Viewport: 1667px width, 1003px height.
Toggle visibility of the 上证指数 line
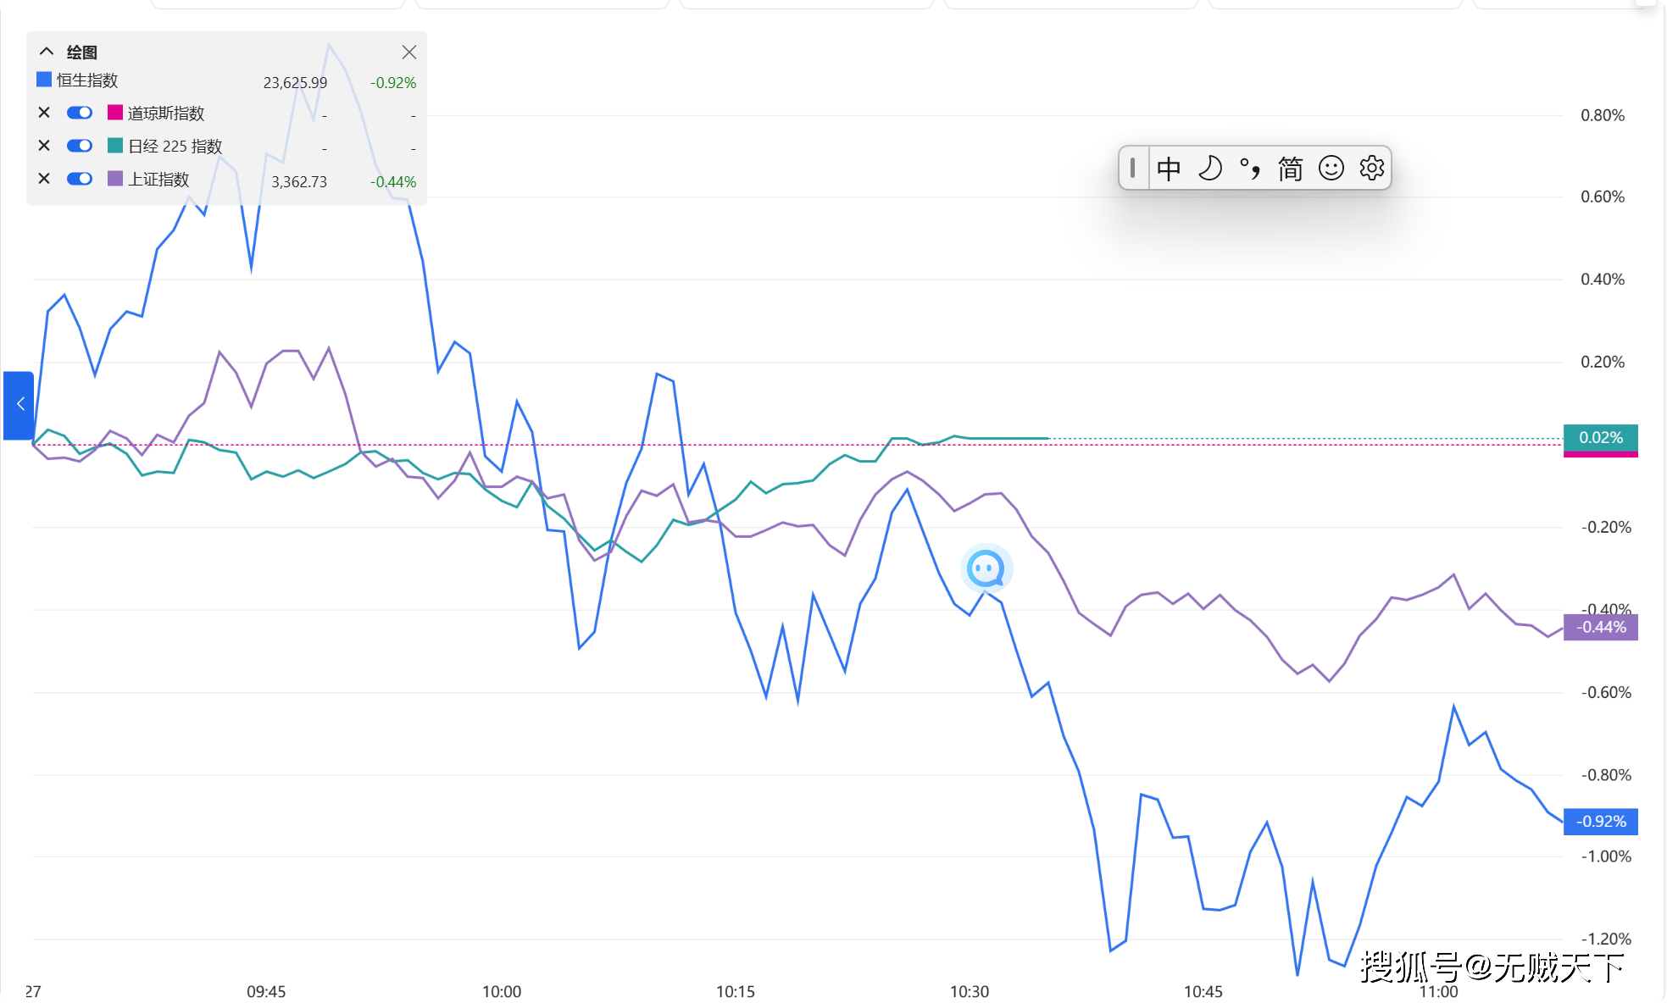pos(80,179)
